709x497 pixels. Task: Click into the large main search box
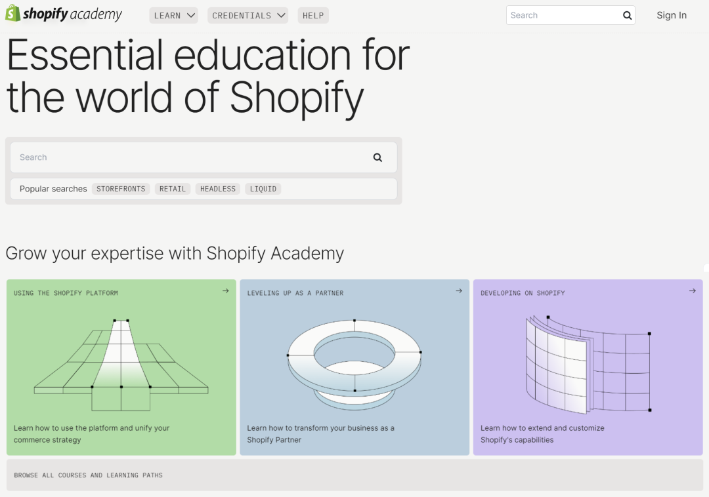click(x=190, y=157)
